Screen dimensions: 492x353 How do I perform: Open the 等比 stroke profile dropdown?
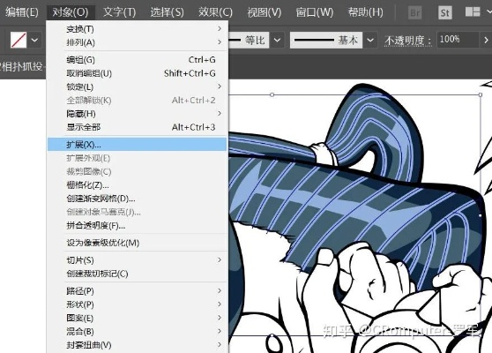click(x=278, y=41)
